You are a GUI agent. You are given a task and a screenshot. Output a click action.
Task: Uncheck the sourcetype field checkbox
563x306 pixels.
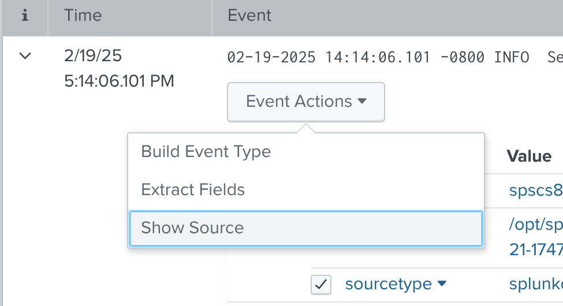(x=321, y=284)
